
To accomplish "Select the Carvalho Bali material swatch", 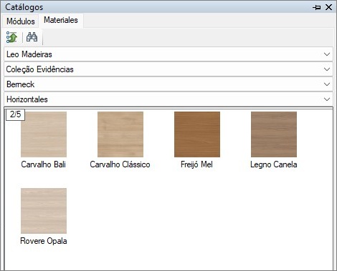I will pos(44,134).
